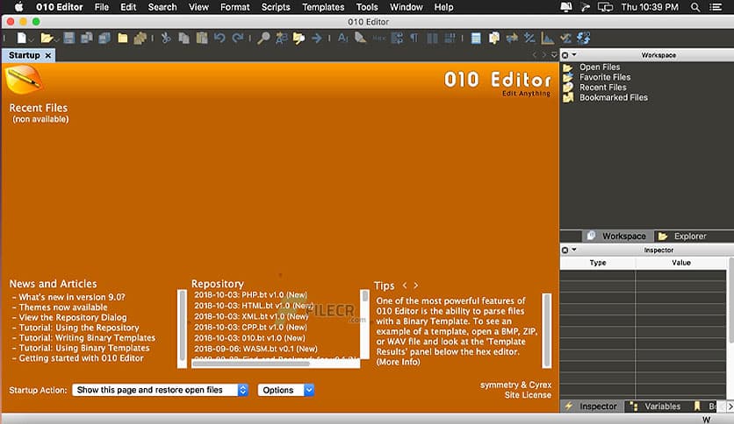Click the yellow folder icon in the toolbar
Screen dimensions: 734x424
pos(122,39)
